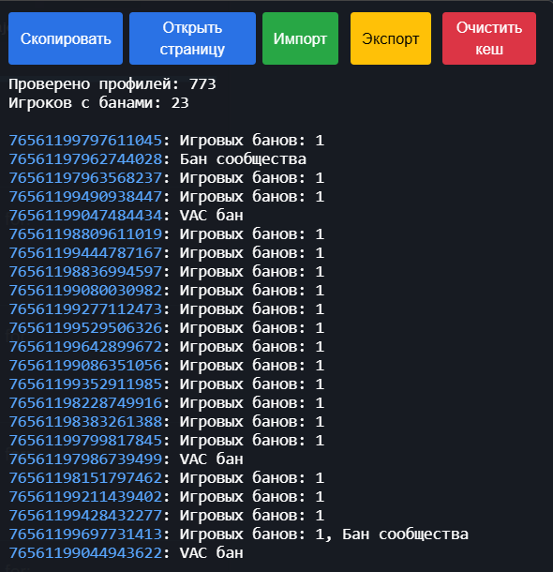Follow Steam ID link 76561197963568237
Screen dimensions: 553x572
coord(85,178)
